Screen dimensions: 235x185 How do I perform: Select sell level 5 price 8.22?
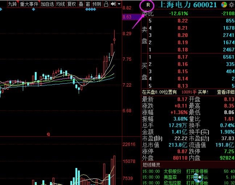pyautogui.click(x=183, y=21)
